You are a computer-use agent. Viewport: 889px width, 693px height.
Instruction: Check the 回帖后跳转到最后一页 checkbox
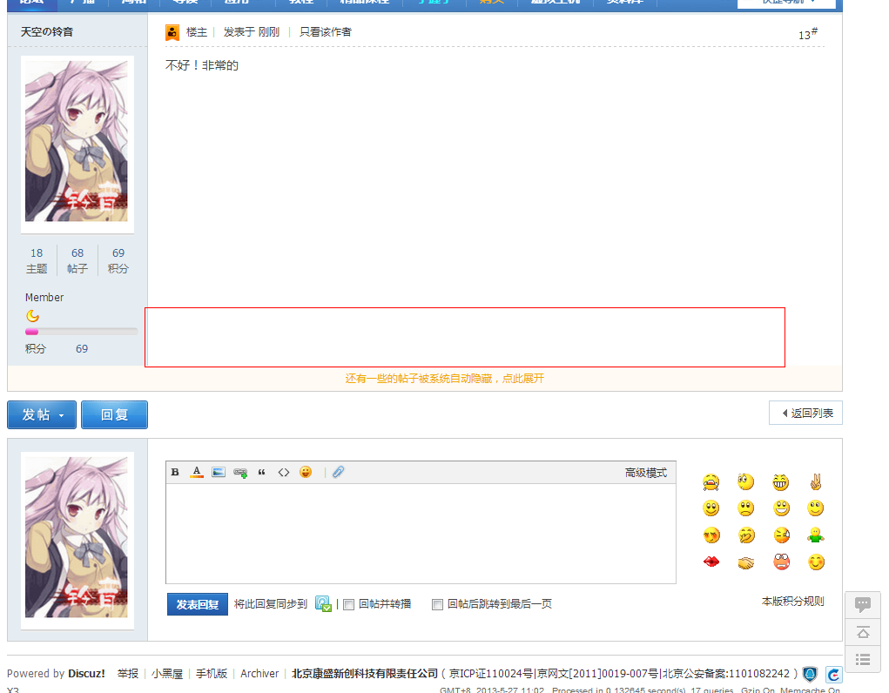[437, 604]
